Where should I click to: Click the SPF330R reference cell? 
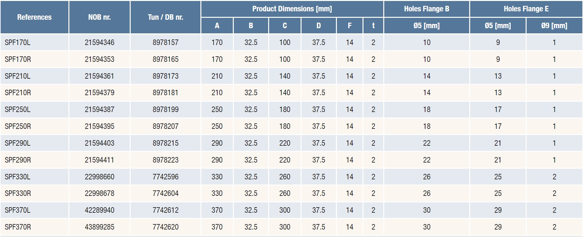(18, 193)
